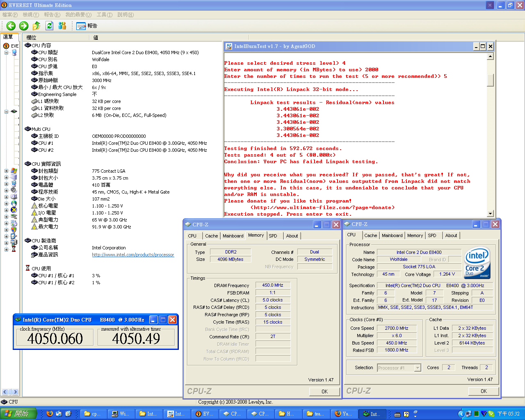The image size is (525, 420).
Task: Click the up-level arrow toolbar icon
Action: pyautogui.click(x=37, y=26)
